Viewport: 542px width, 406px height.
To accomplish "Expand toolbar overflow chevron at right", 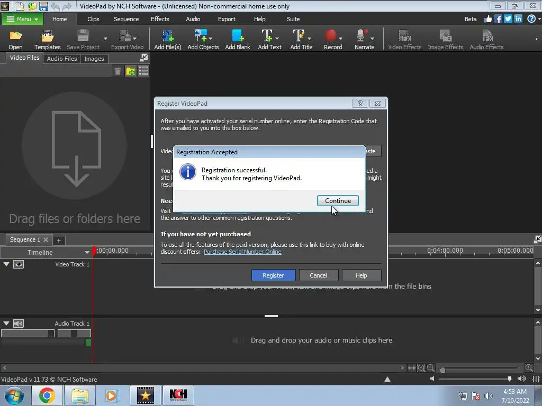I will click(x=537, y=39).
